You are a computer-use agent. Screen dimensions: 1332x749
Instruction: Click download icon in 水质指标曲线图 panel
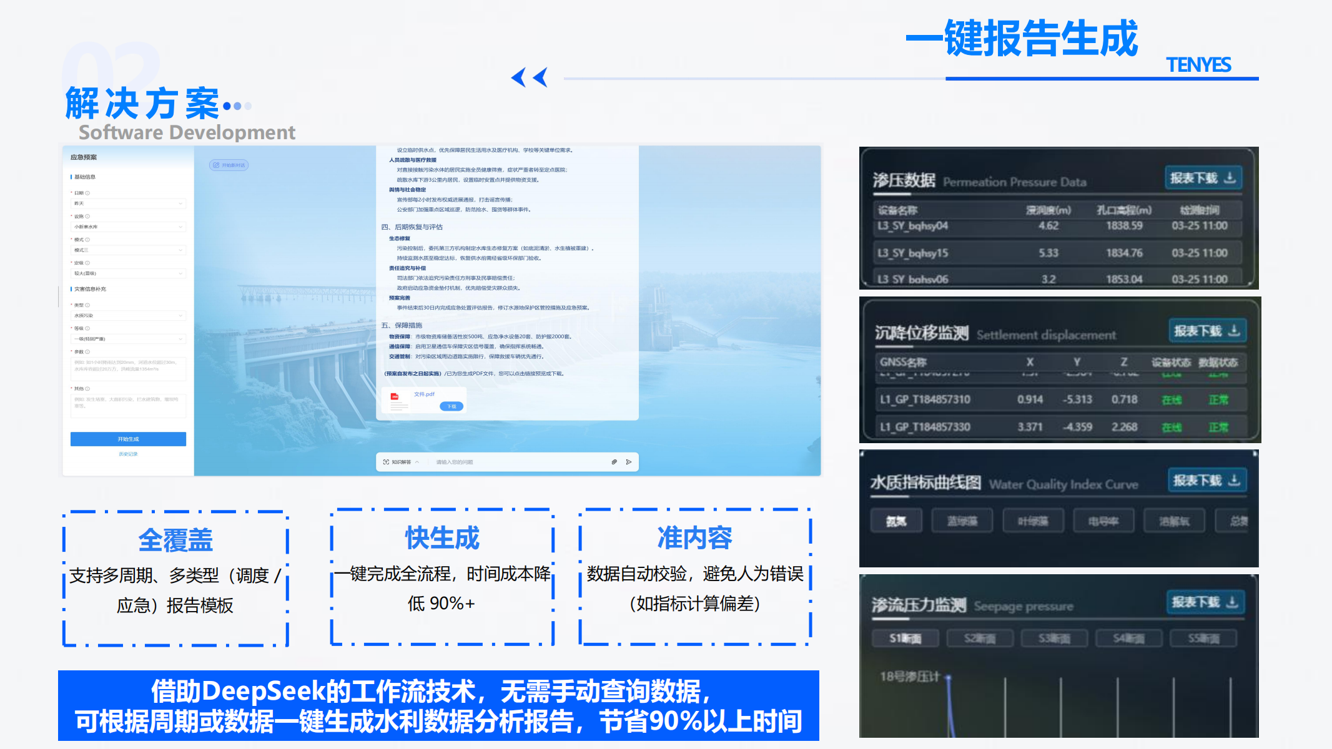[1234, 480]
